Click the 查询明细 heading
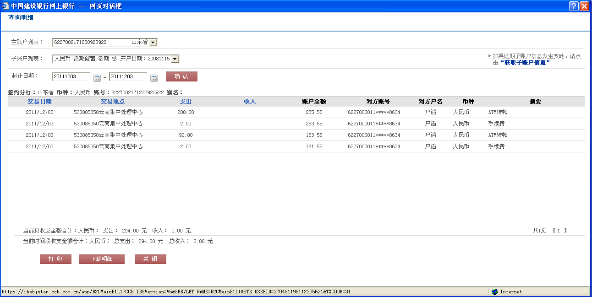Image resolution: width=592 pixels, height=297 pixels. [x=21, y=18]
